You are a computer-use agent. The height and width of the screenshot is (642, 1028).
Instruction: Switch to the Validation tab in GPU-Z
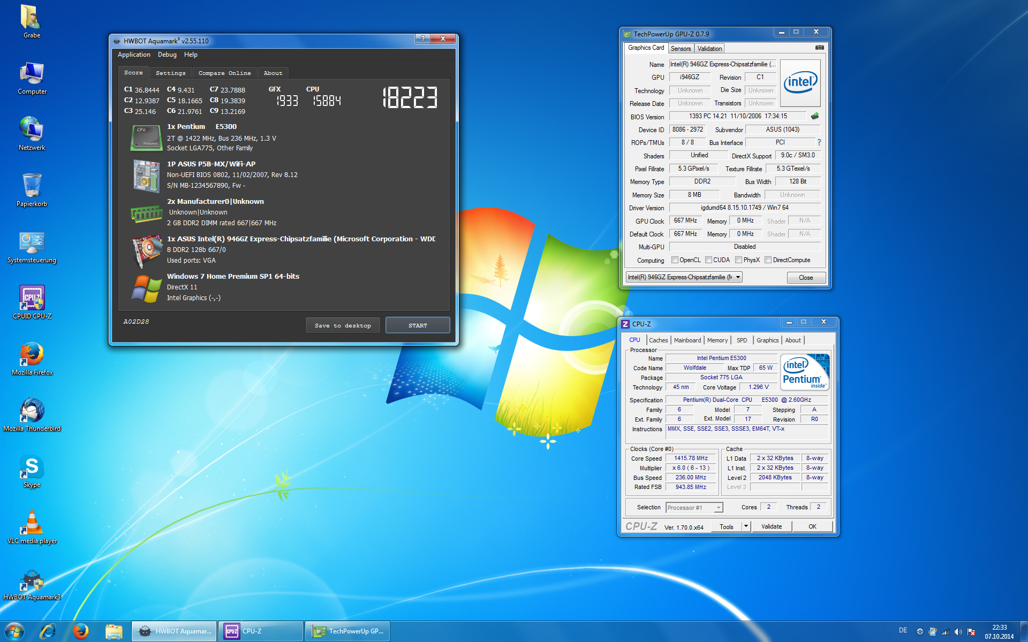709,49
